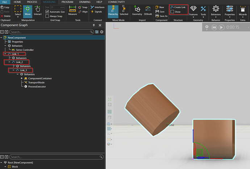Switch to PROCESS tab

32,2
